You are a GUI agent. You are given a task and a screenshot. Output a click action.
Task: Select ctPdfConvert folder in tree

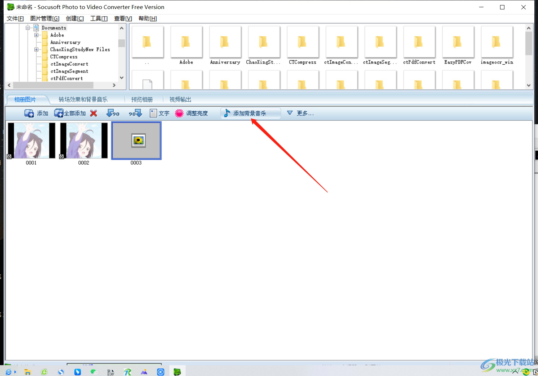pyautogui.click(x=67, y=78)
